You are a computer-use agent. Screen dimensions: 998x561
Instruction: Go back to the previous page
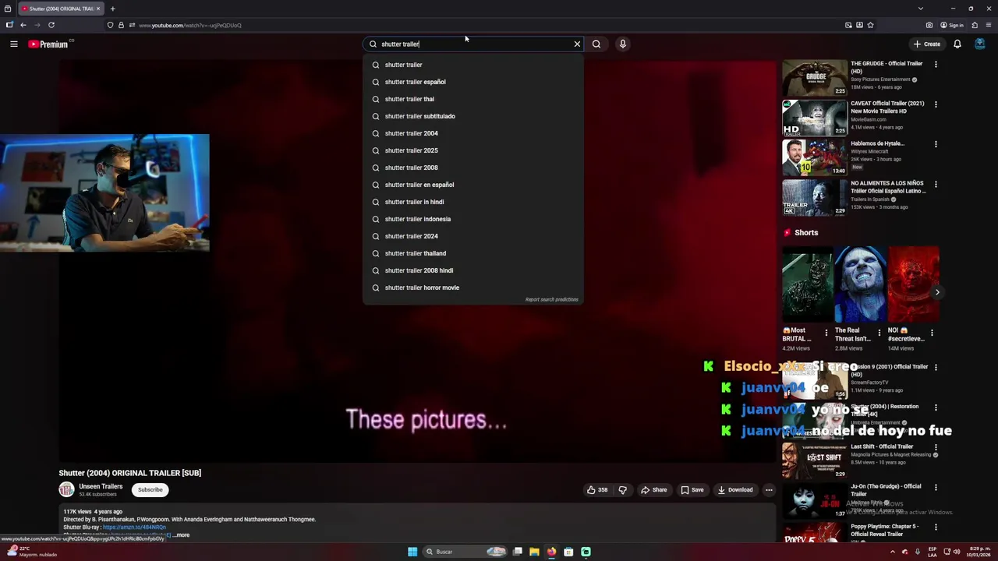(23, 25)
